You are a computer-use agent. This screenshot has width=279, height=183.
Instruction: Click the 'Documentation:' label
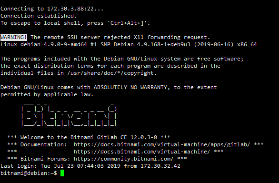44,144
